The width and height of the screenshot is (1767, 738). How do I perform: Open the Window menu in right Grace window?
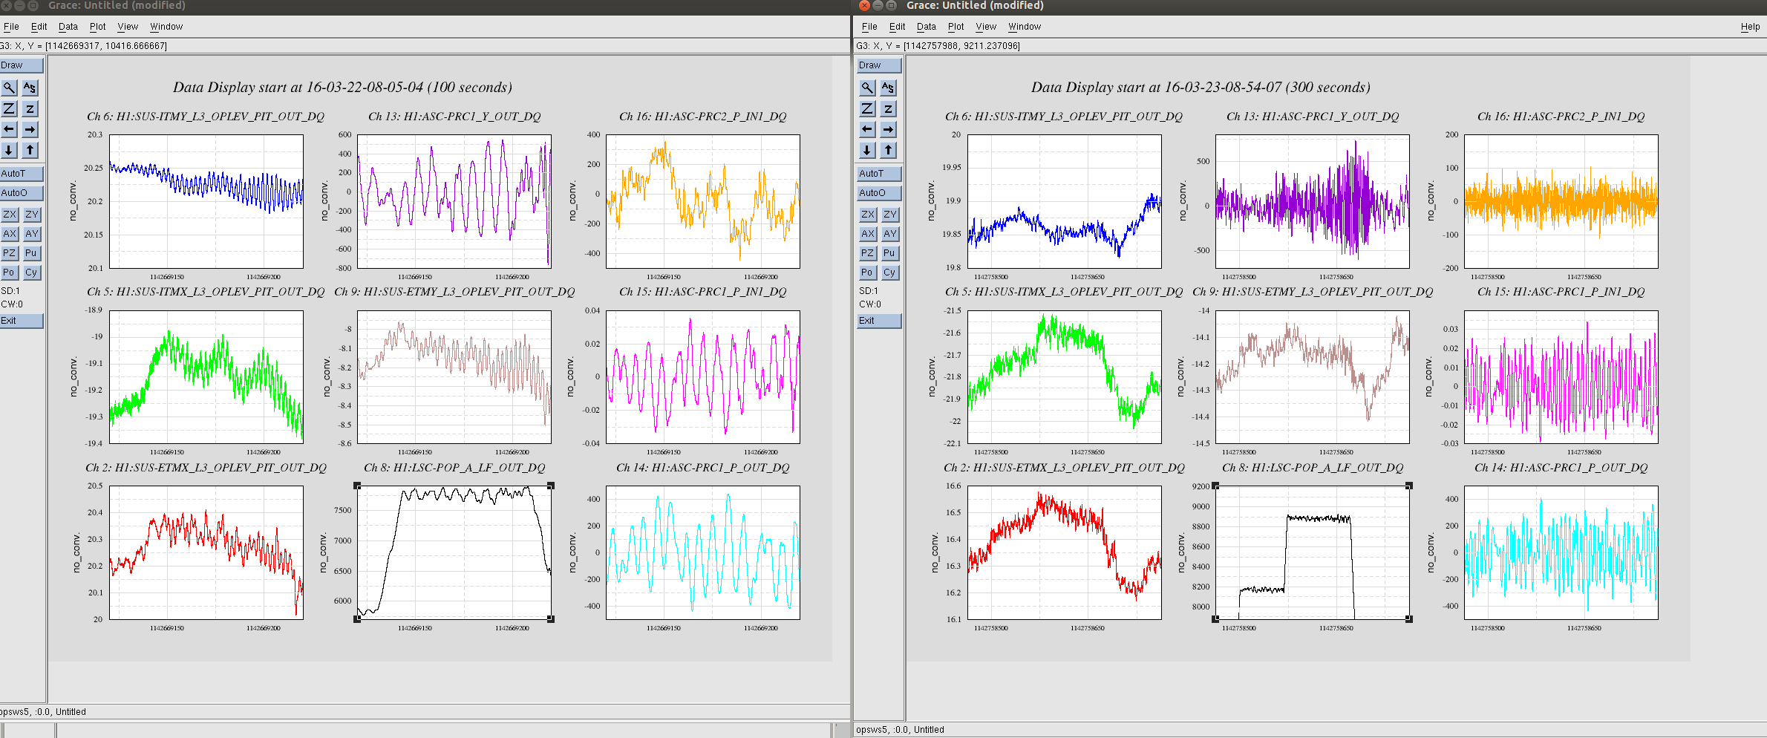coord(1025,27)
